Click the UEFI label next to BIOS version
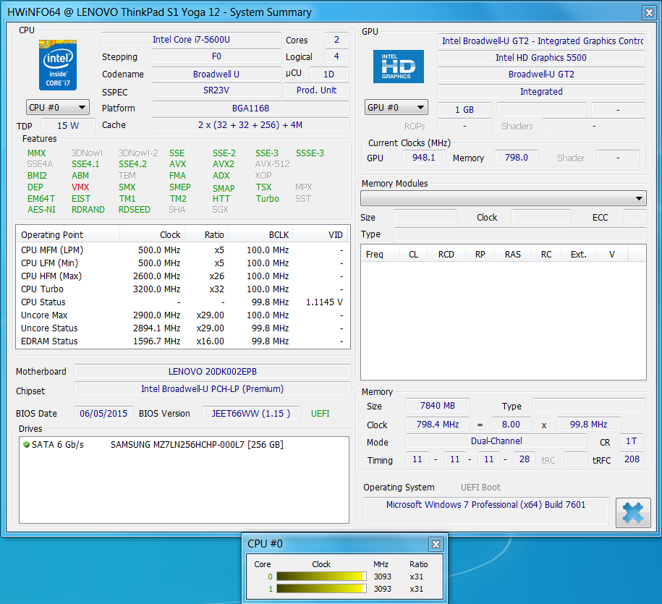 pos(320,414)
